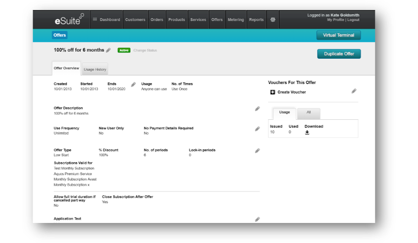Click the pencil icon next to the offer title
The width and height of the screenshot is (418, 243).
pyautogui.click(x=109, y=50)
